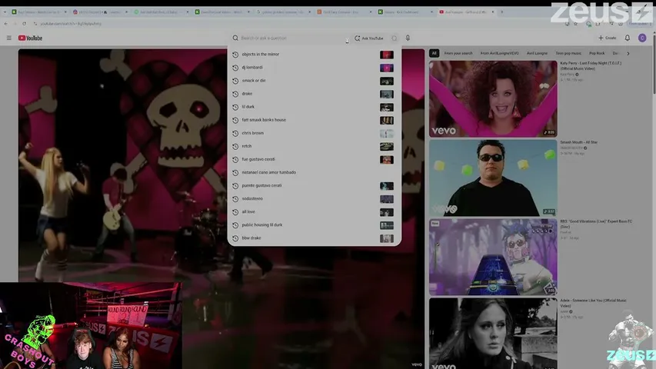Switch to the Avril Lavigne browser tab
Screen dimensions: 656x369
point(465,12)
